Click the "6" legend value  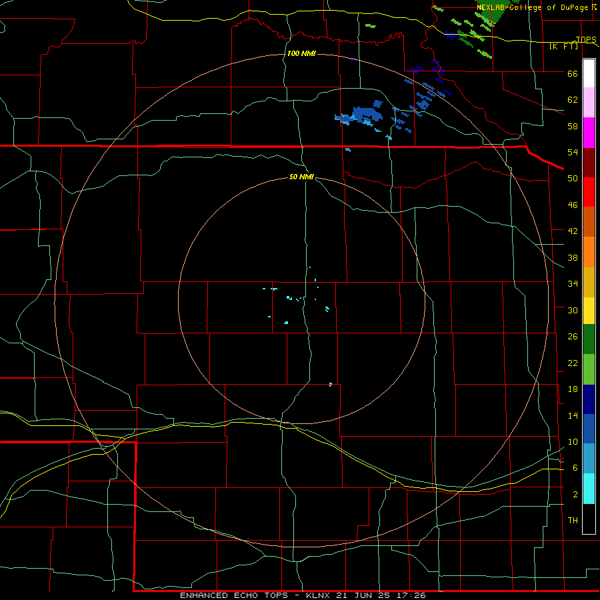pos(575,468)
